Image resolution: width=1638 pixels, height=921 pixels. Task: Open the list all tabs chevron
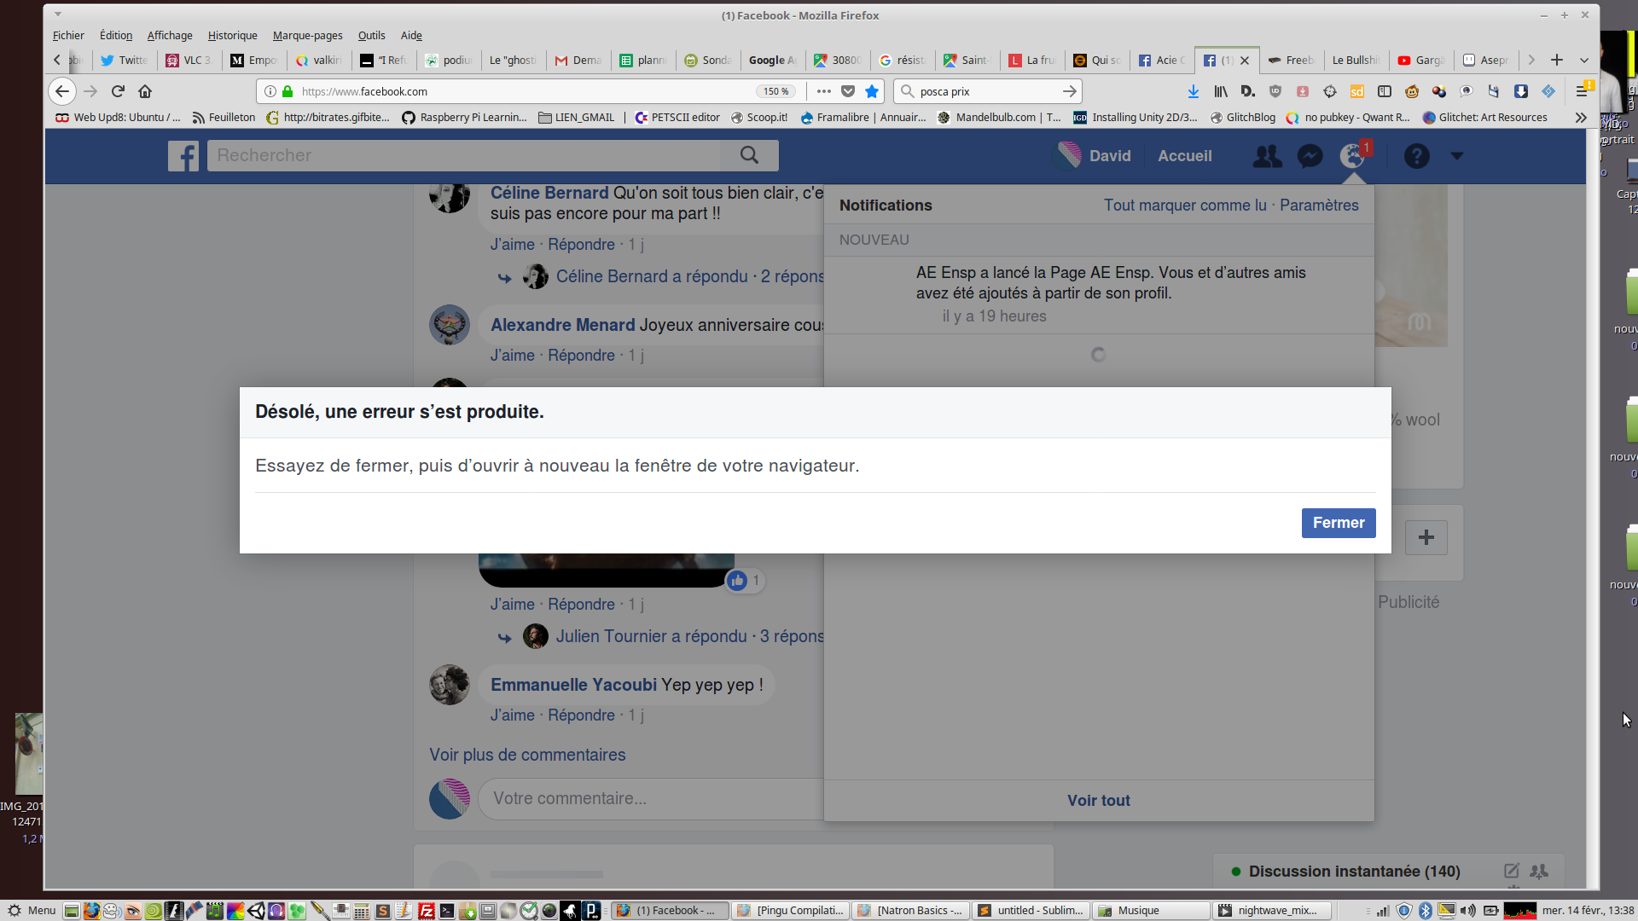[x=1583, y=60]
